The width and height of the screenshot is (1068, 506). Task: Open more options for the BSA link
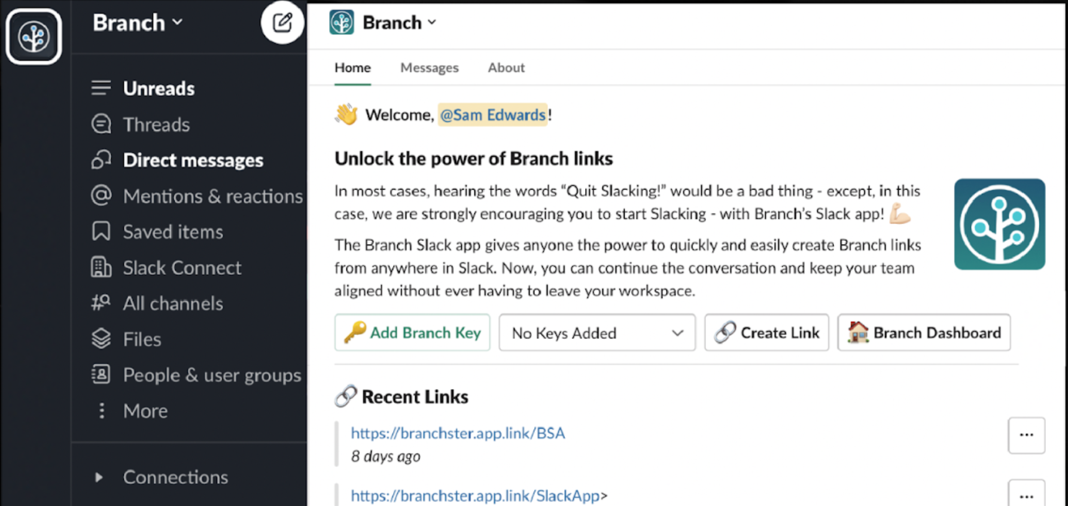point(1026,435)
